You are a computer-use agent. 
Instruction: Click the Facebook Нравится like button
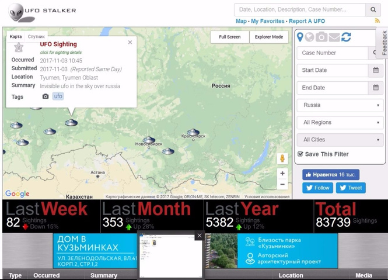pyautogui.click(x=331, y=175)
